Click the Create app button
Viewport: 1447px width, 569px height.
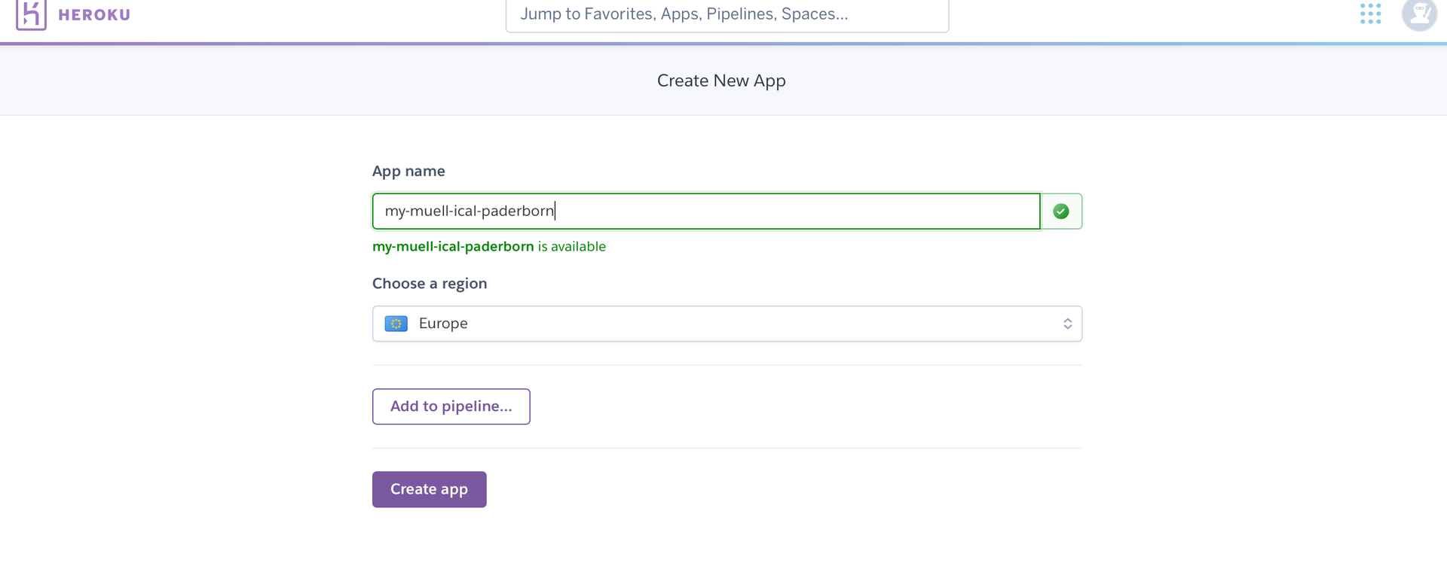(429, 489)
